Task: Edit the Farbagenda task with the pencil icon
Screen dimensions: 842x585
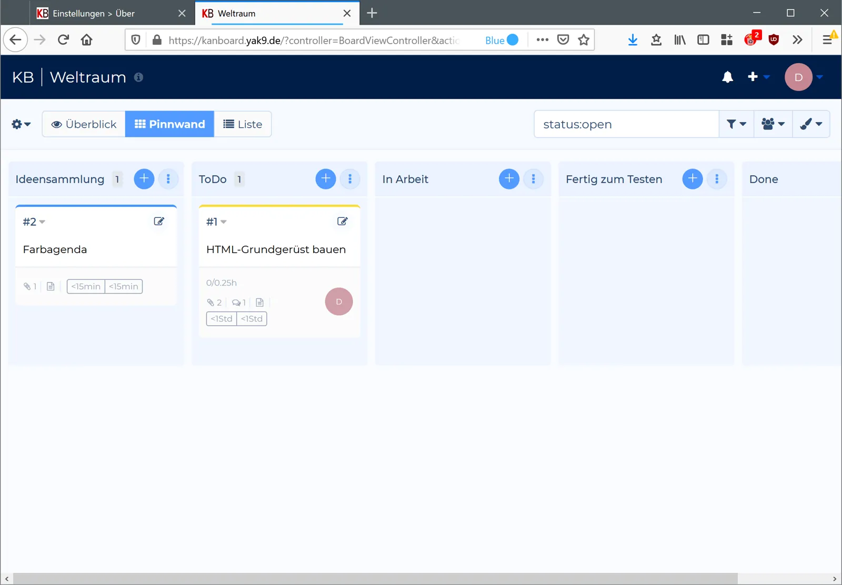Action: coord(159,221)
